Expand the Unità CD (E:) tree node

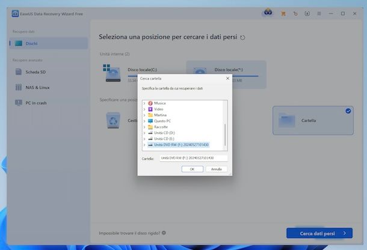point(144,139)
